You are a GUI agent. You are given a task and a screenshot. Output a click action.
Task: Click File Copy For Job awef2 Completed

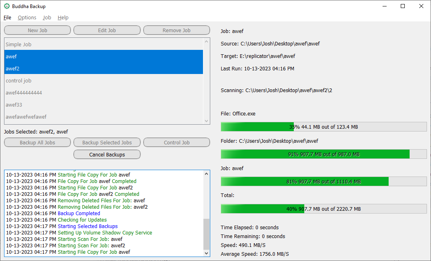(98, 194)
